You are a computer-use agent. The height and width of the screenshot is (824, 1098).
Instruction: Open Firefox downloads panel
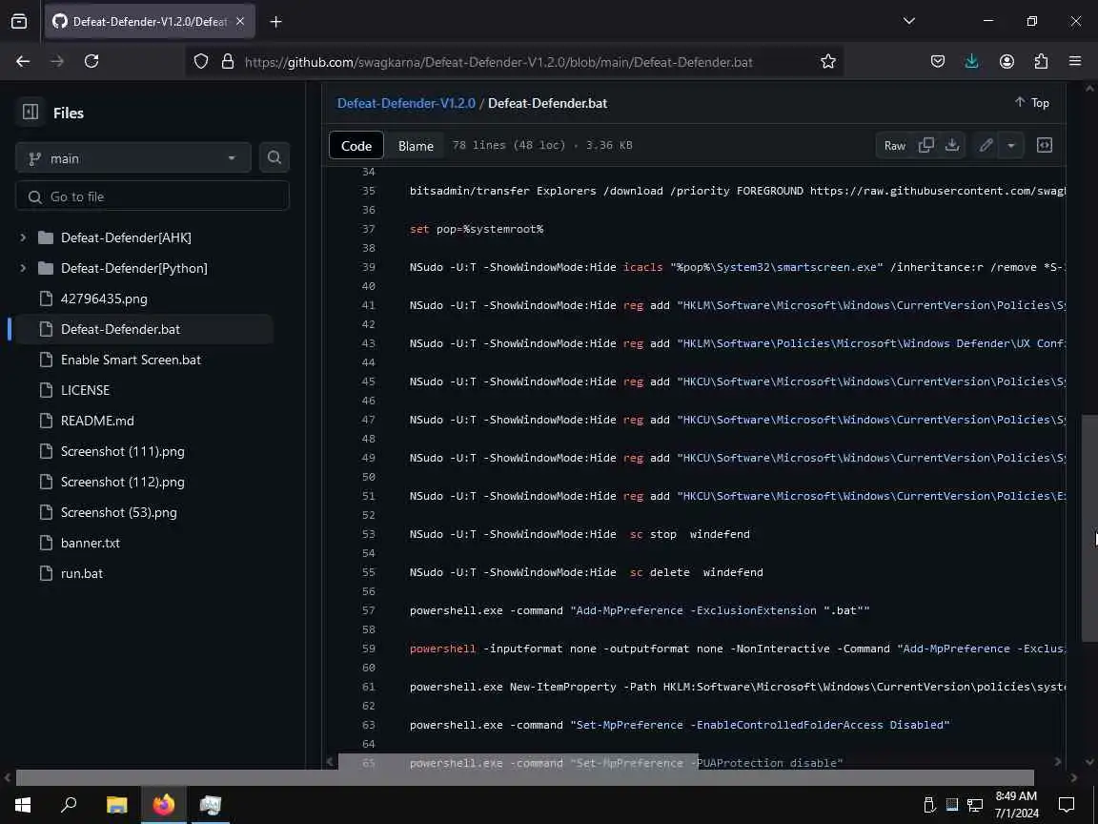[x=971, y=62]
